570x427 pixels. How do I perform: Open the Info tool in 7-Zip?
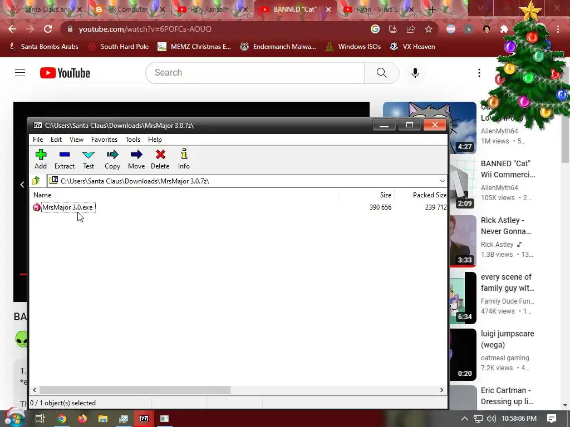coord(184,159)
